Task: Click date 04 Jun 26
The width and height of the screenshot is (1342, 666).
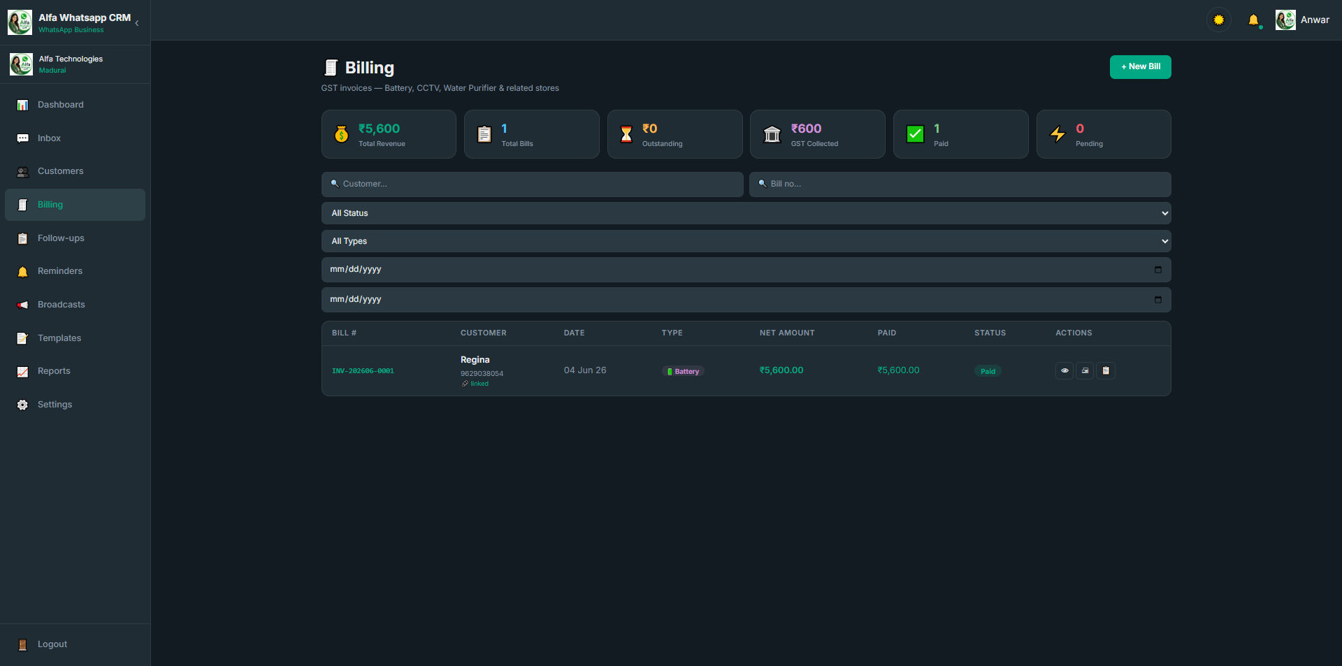Action: (x=585, y=370)
